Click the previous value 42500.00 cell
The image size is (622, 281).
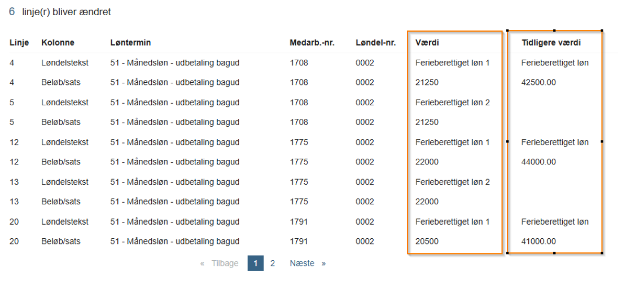point(538,83)
